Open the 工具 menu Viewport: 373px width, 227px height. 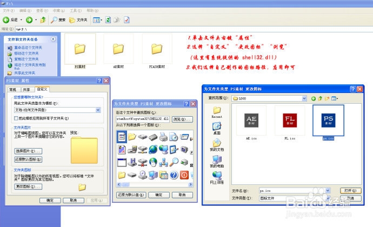[x=75, y=11]
